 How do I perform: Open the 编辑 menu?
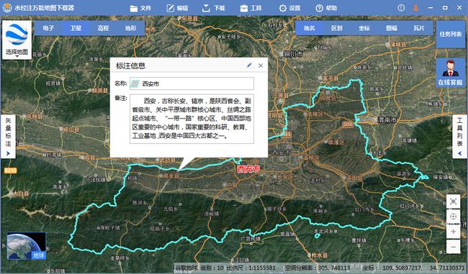177,8
